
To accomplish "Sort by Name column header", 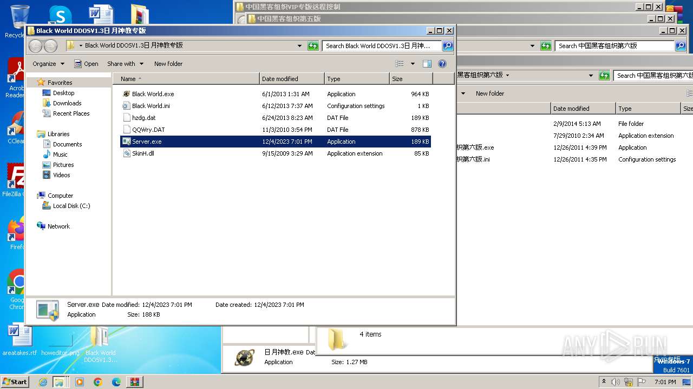I will click(x=186, y=79).
